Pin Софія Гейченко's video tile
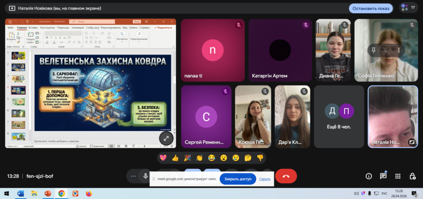Image resolution: width=423 pixels, height=199 pixels. (374, 50)
